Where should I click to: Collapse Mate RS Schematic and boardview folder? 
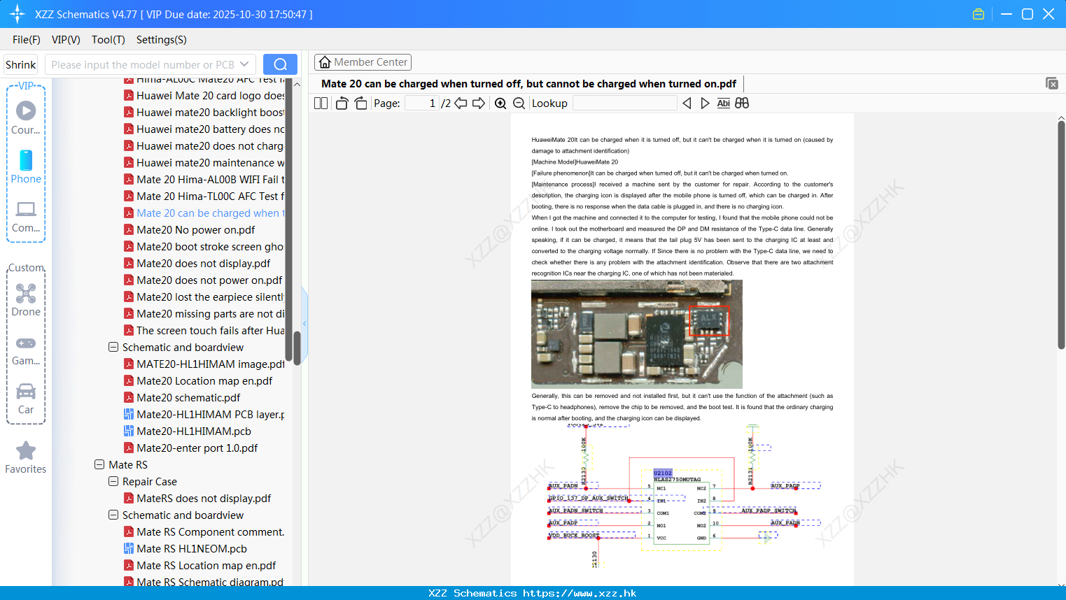(113, 515)
